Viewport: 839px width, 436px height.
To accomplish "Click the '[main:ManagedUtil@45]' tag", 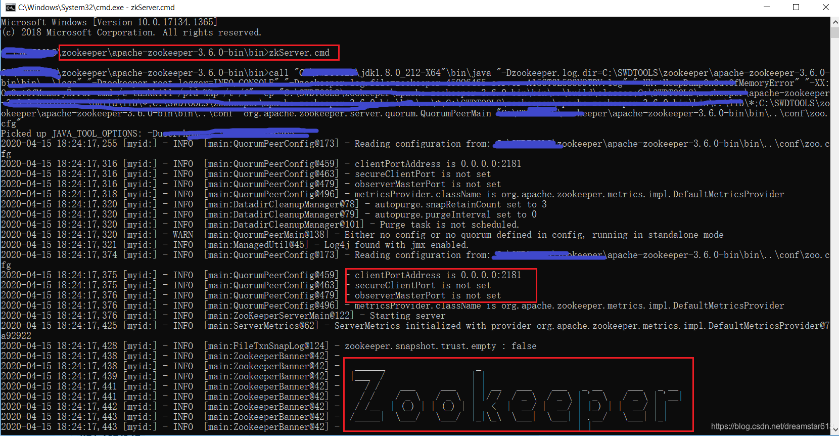I will click(256, 245).
